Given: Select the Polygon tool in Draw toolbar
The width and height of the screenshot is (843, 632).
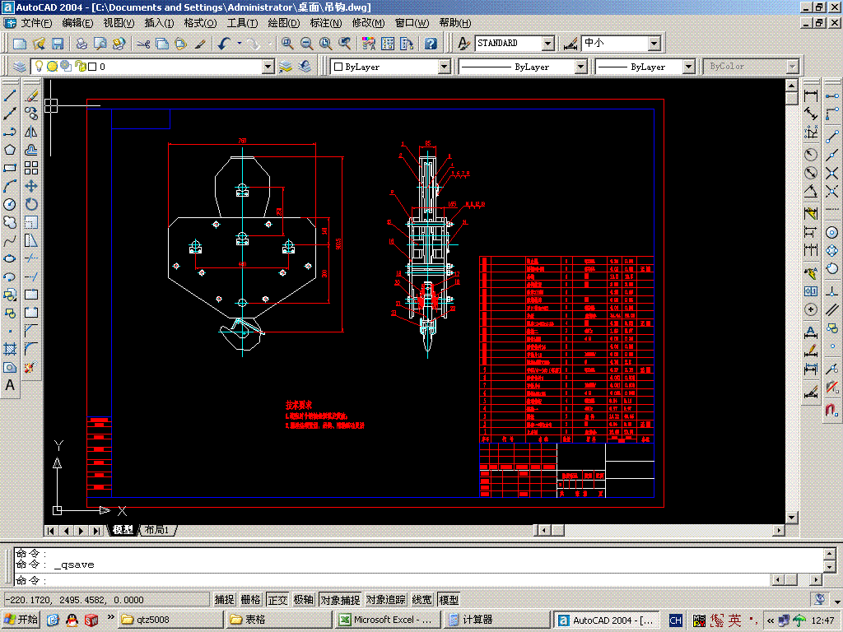Looking at the screenshot, I should coord(10,150).
